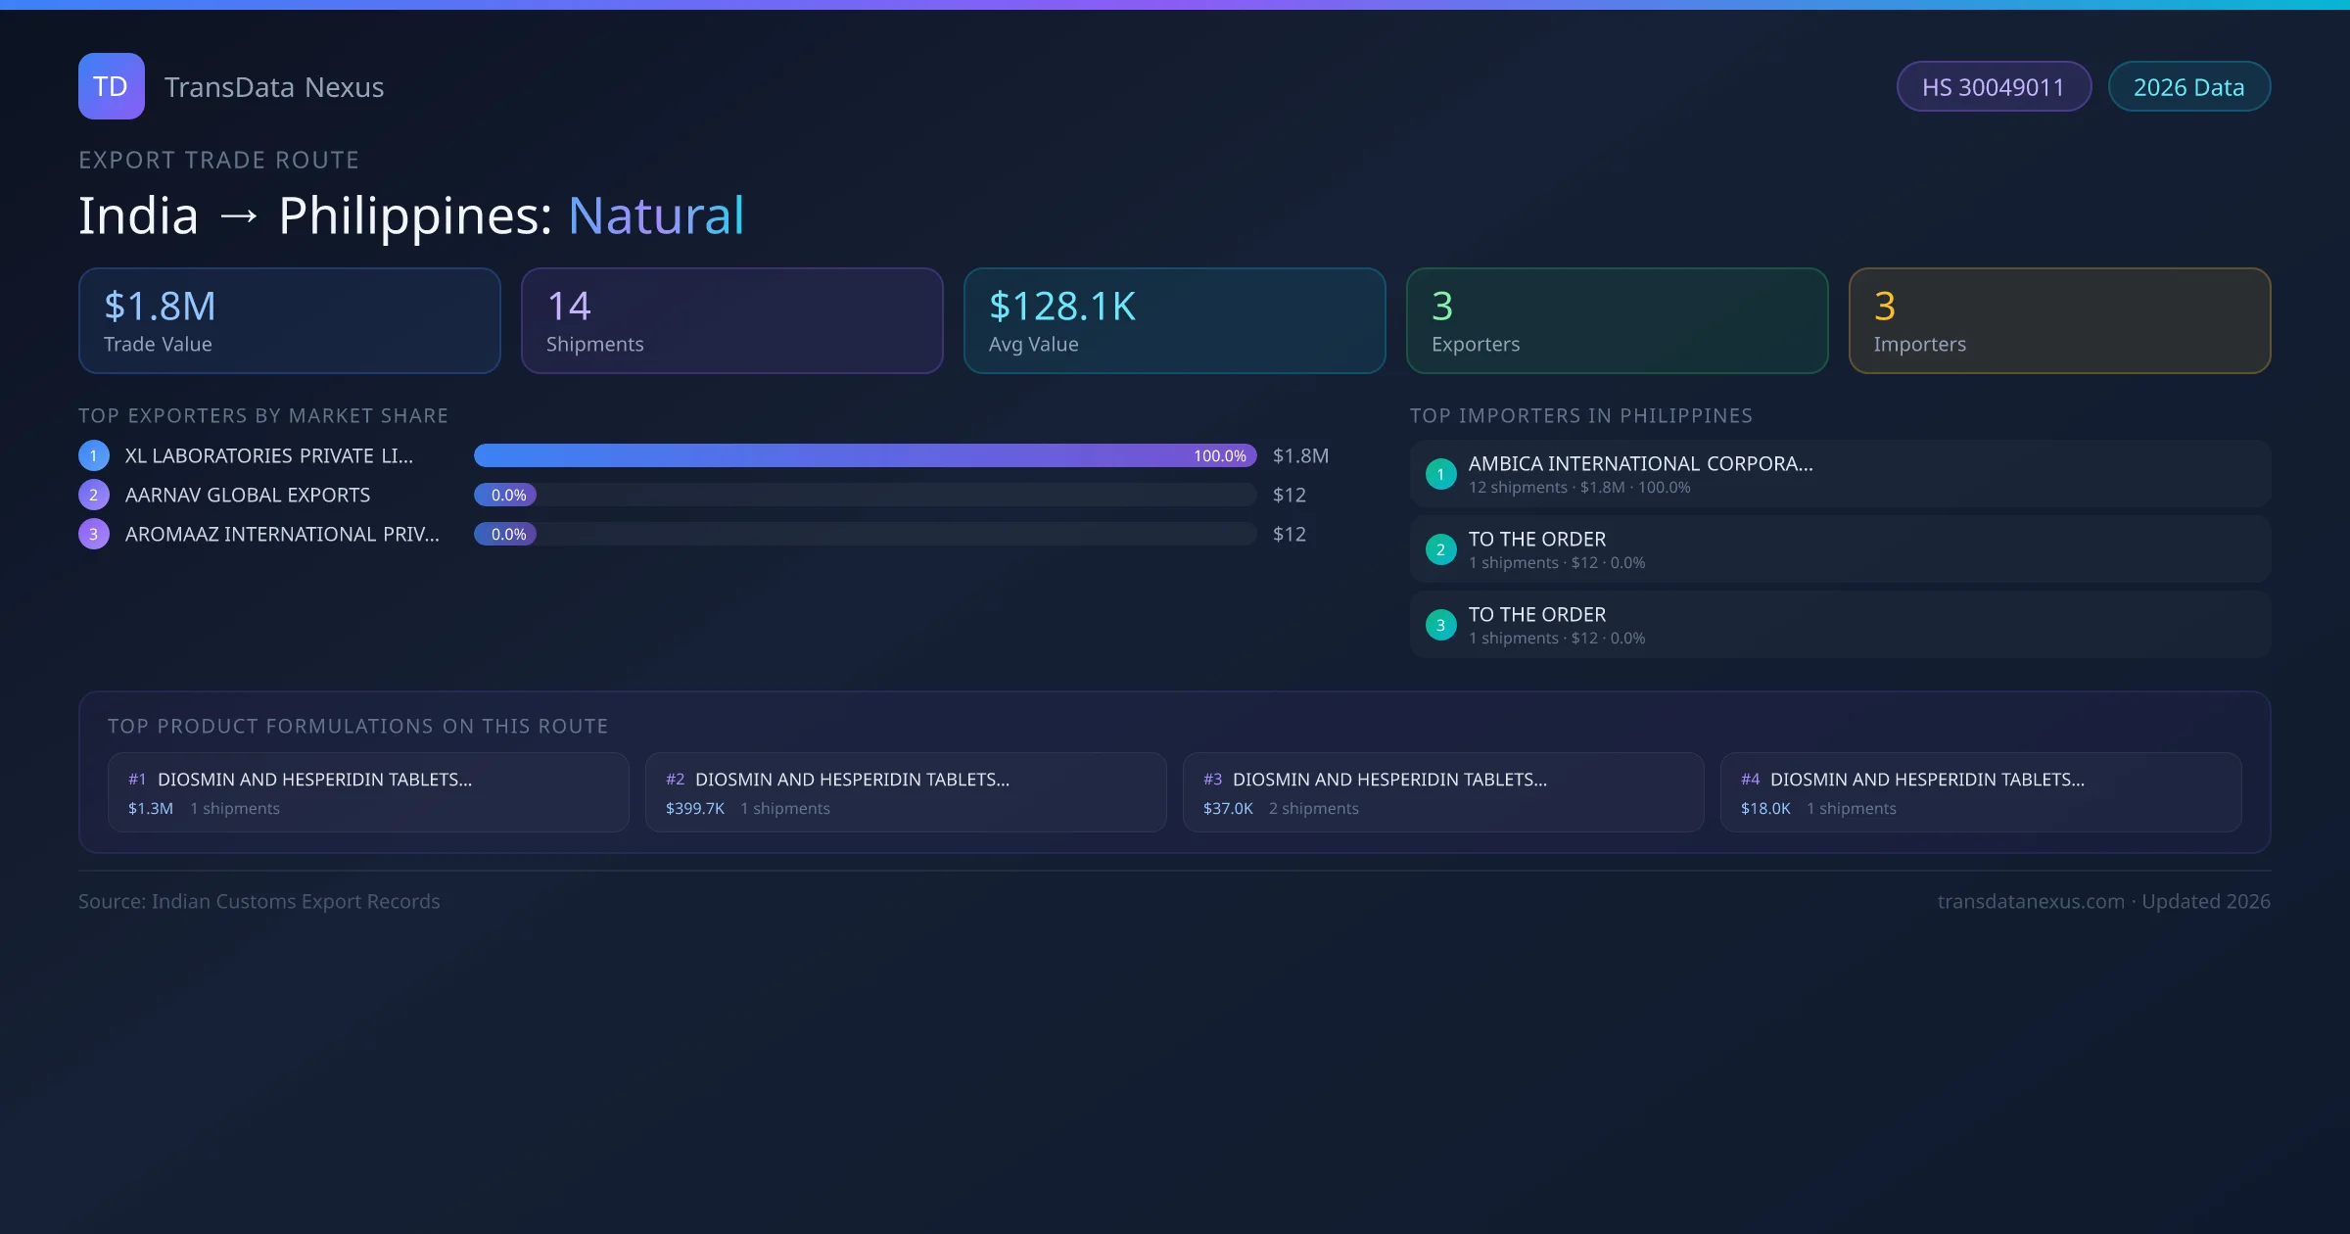Select the $128.1K Avg Value card
The height and width of the screenshot is (1234, 2350).
(x=1174, y=321)
